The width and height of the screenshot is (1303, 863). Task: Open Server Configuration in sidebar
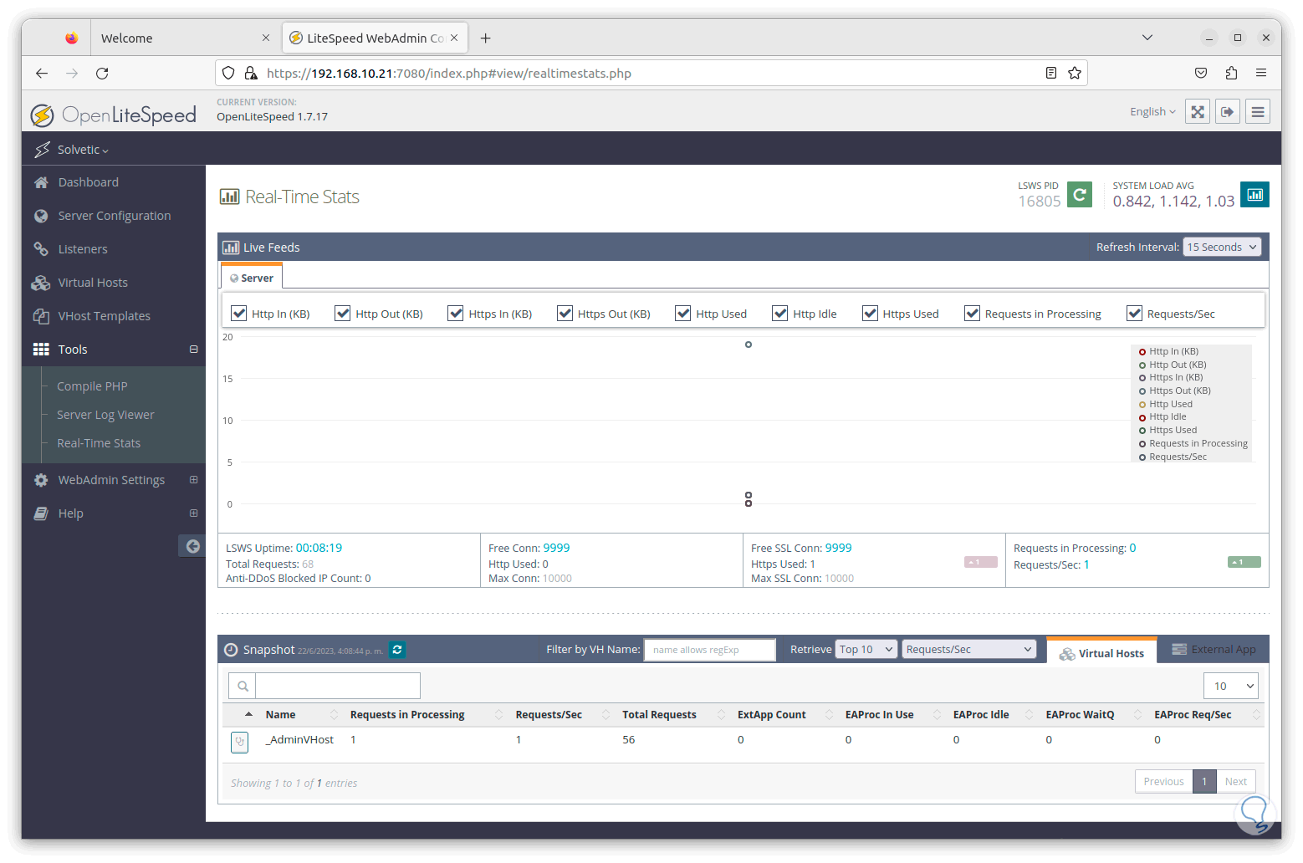tap(114, 216)
